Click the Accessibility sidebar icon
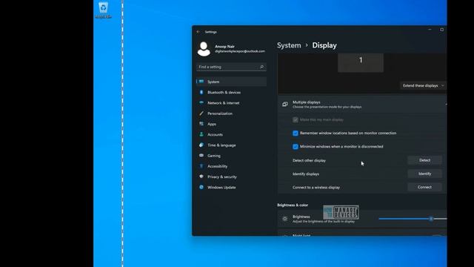The height and width of the screenshot is (267, 474). [x=201, y=166]
